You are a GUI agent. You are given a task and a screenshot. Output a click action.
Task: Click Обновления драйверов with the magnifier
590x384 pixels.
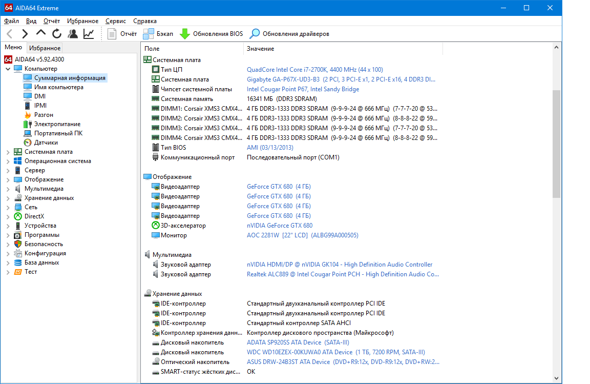[289, 34]
